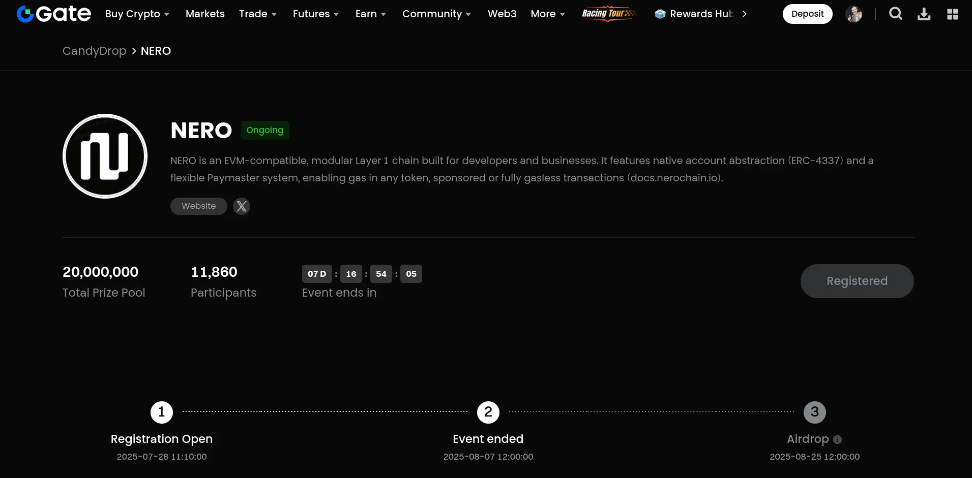Click the NERO project logo
972x478 pixels.
[x=105, y=156]
